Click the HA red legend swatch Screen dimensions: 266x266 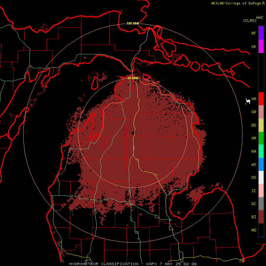coord(261,99)
